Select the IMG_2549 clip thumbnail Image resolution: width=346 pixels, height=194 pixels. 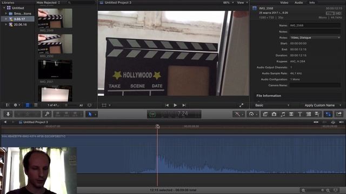[55, 18]
